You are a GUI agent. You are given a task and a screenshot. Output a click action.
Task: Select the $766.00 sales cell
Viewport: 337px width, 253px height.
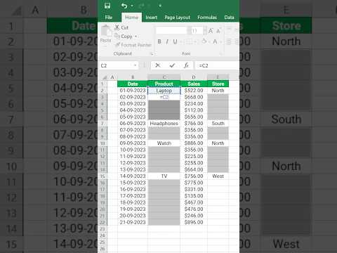(x=194, y=123)
